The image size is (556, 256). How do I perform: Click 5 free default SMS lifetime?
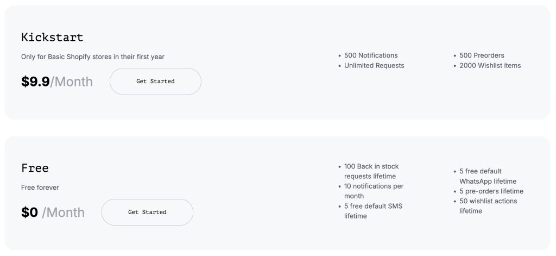click(x=373, y=211)
